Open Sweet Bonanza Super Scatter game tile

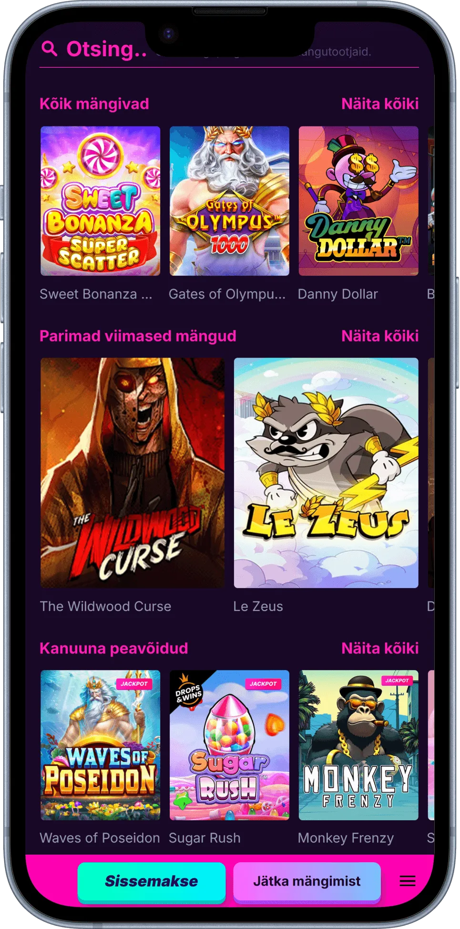pos(100,201)
